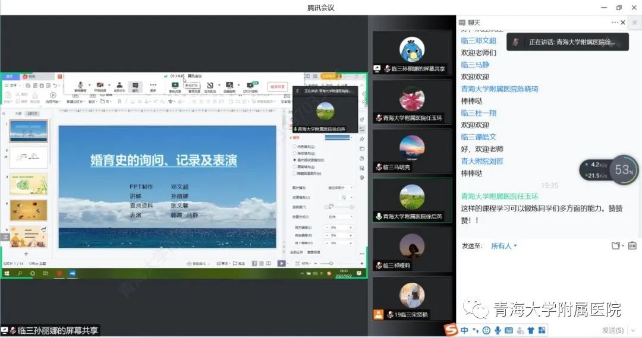Click minus stepper for right offset
This screenshot has width=642, height=338.
point(327,235)
